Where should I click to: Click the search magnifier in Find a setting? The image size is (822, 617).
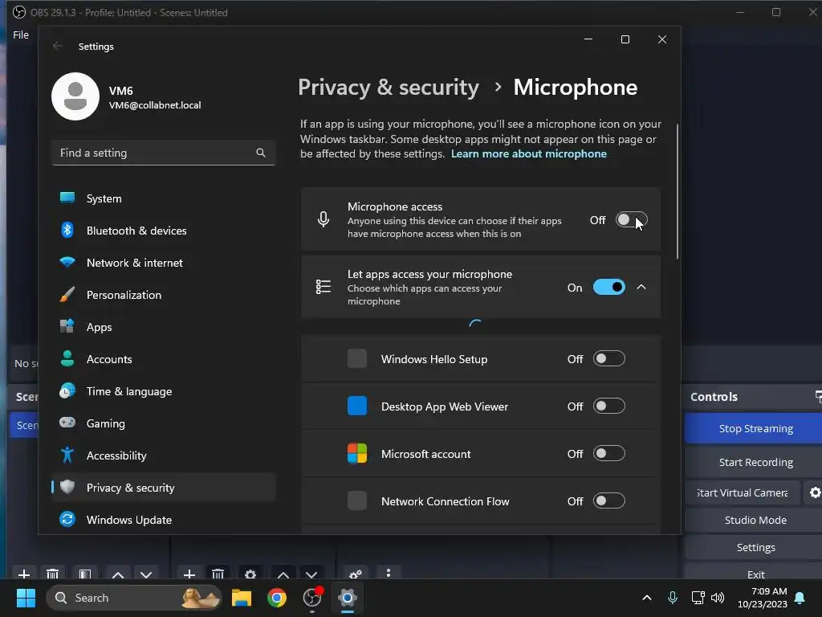[261, 153]
